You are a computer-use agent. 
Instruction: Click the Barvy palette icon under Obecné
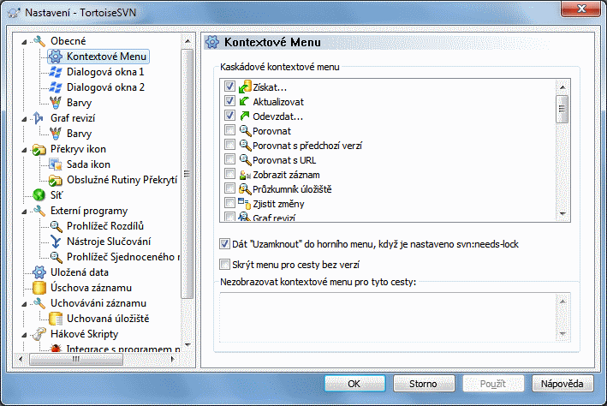[56, 103]
